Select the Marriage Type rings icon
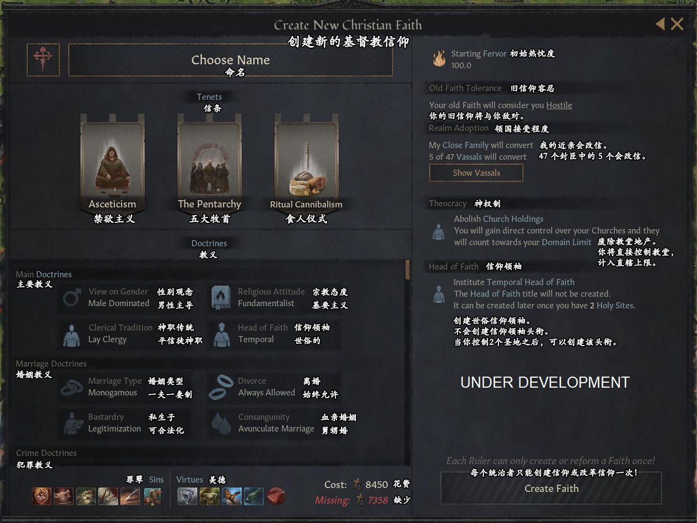 click(72, 387)
